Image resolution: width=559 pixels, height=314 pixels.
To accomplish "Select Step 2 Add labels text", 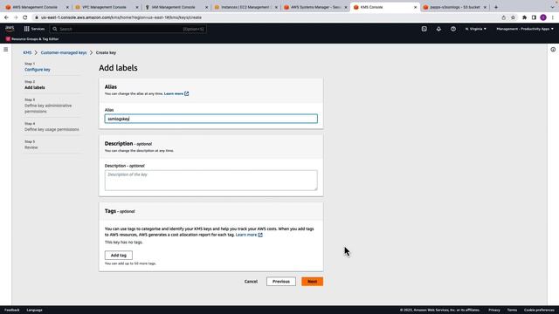I will pos(35,87).
